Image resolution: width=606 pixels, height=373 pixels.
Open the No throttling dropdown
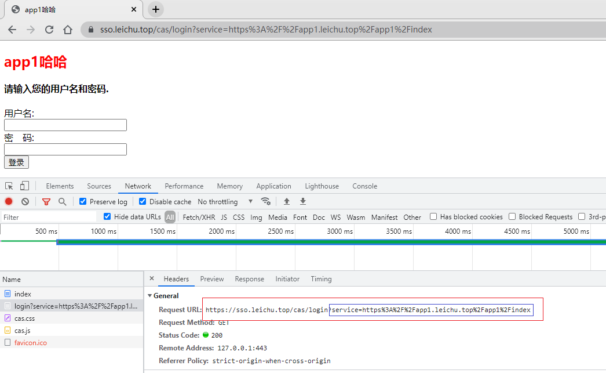pyautogui.click(x=225, y=202)
